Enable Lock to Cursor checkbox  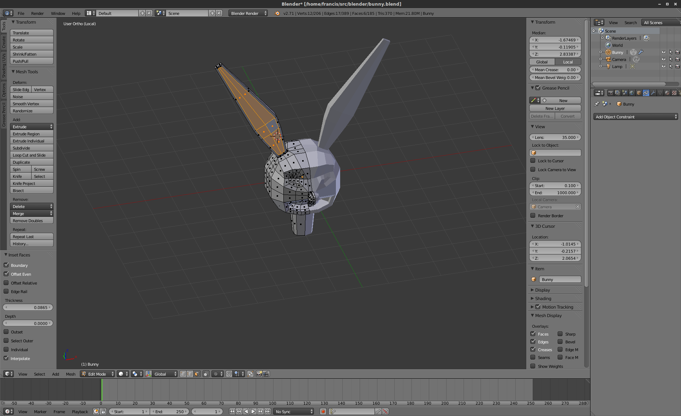click(533, 161)
